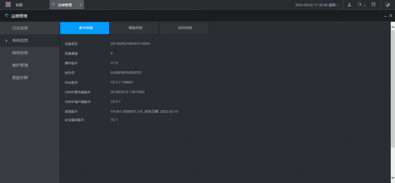
Task: Go to 维护管理 in the sidebar
Action: 20,65
